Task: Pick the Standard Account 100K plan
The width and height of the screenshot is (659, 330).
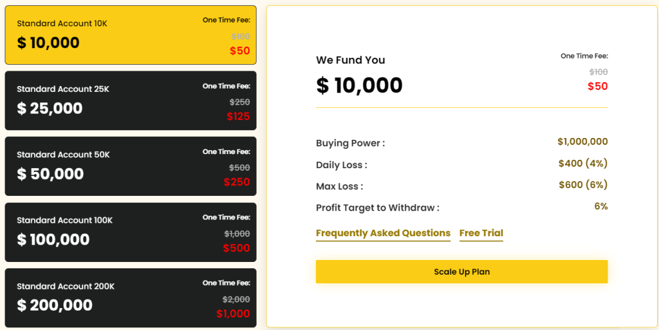Action: [130, 232]
